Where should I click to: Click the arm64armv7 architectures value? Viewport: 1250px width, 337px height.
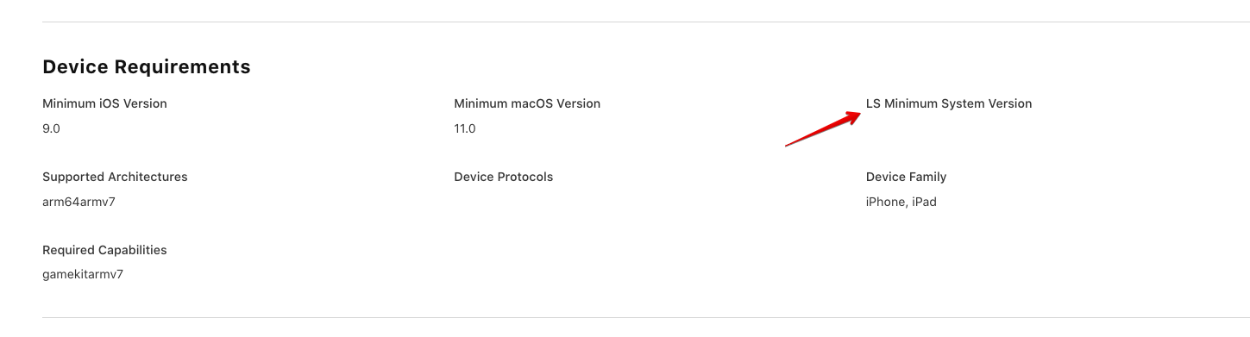click(x=79, y=202)
